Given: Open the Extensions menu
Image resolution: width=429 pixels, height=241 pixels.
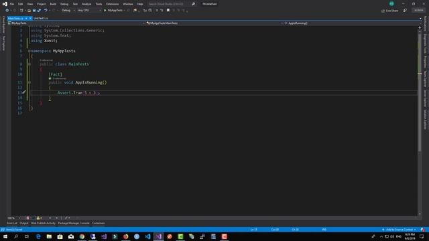Looking at the screenshot, I should [113, 4].
